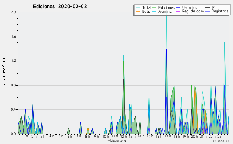Image resolution: width=233 pixels, height=144 pixels.
Task: Click the '12 h' x-axis label
Action: (x=123, y=136)
